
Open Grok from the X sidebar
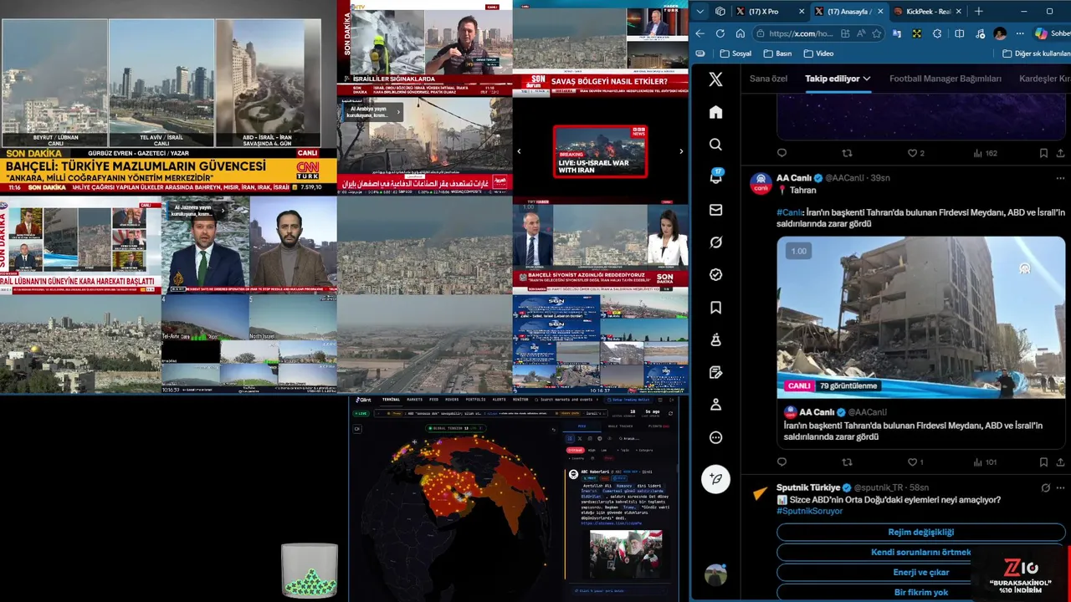coord(715,242)
